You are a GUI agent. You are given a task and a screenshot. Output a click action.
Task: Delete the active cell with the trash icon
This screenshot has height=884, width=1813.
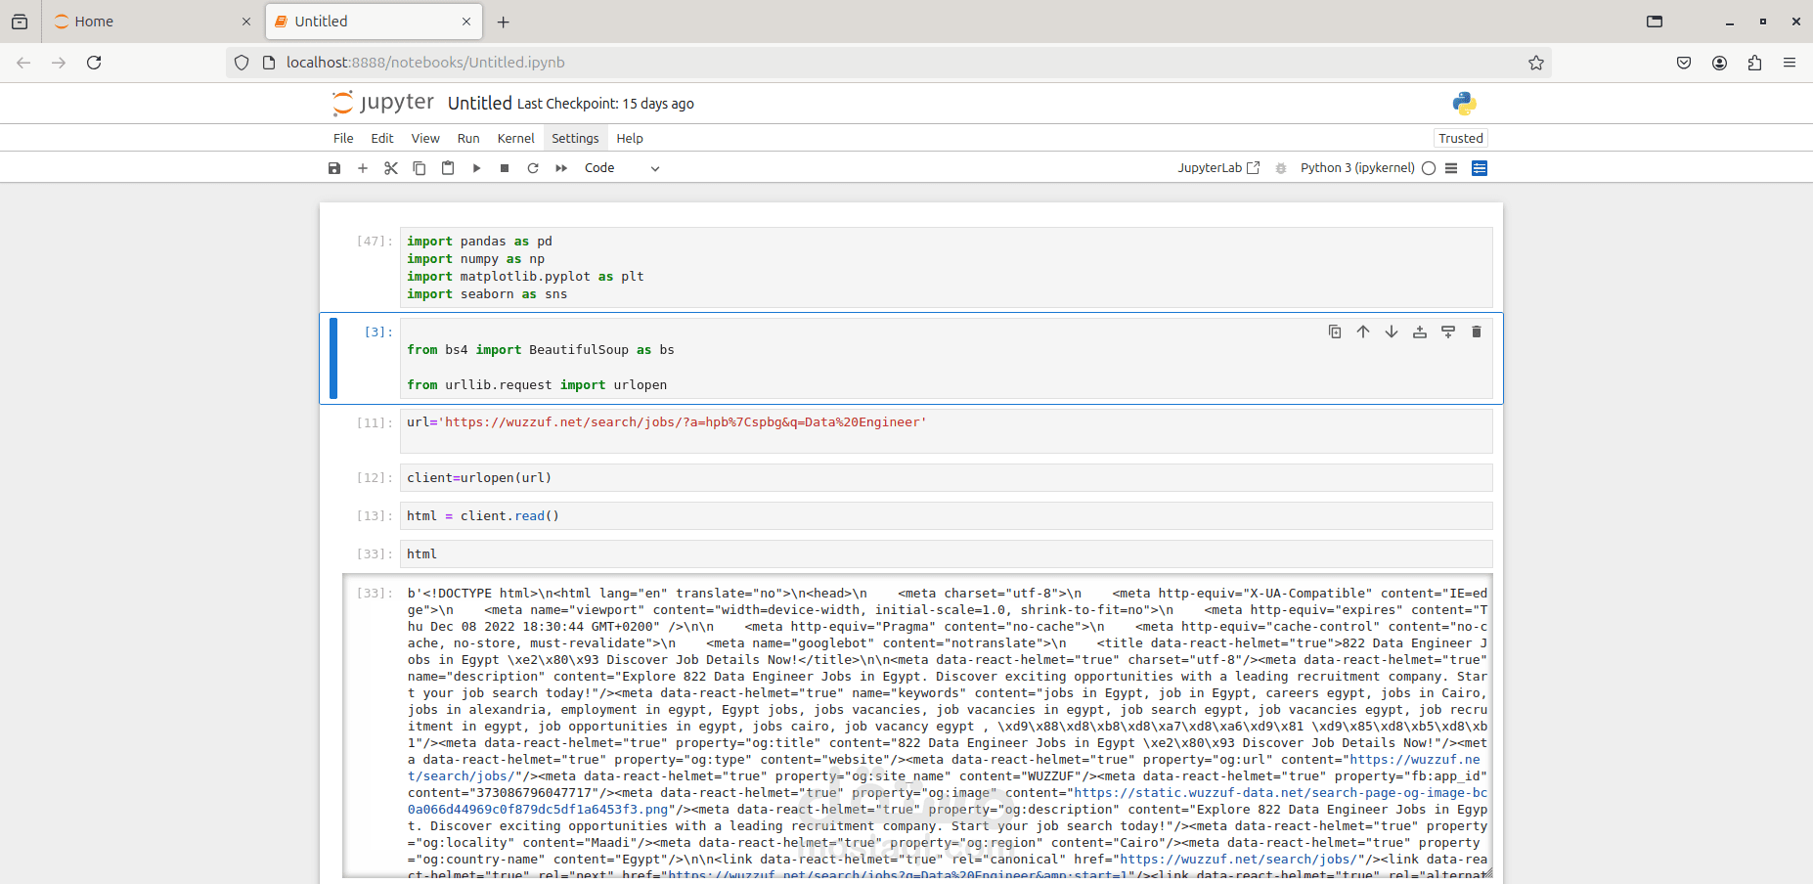coord(1477,331)
